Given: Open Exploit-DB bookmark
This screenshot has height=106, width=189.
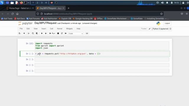Looking at the screenshot, I should (65, 19).
